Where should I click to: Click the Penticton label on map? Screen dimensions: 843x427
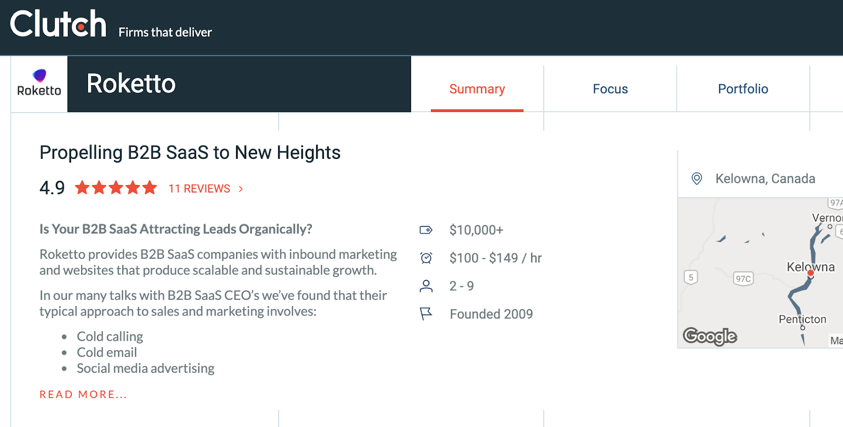(802, 319)
